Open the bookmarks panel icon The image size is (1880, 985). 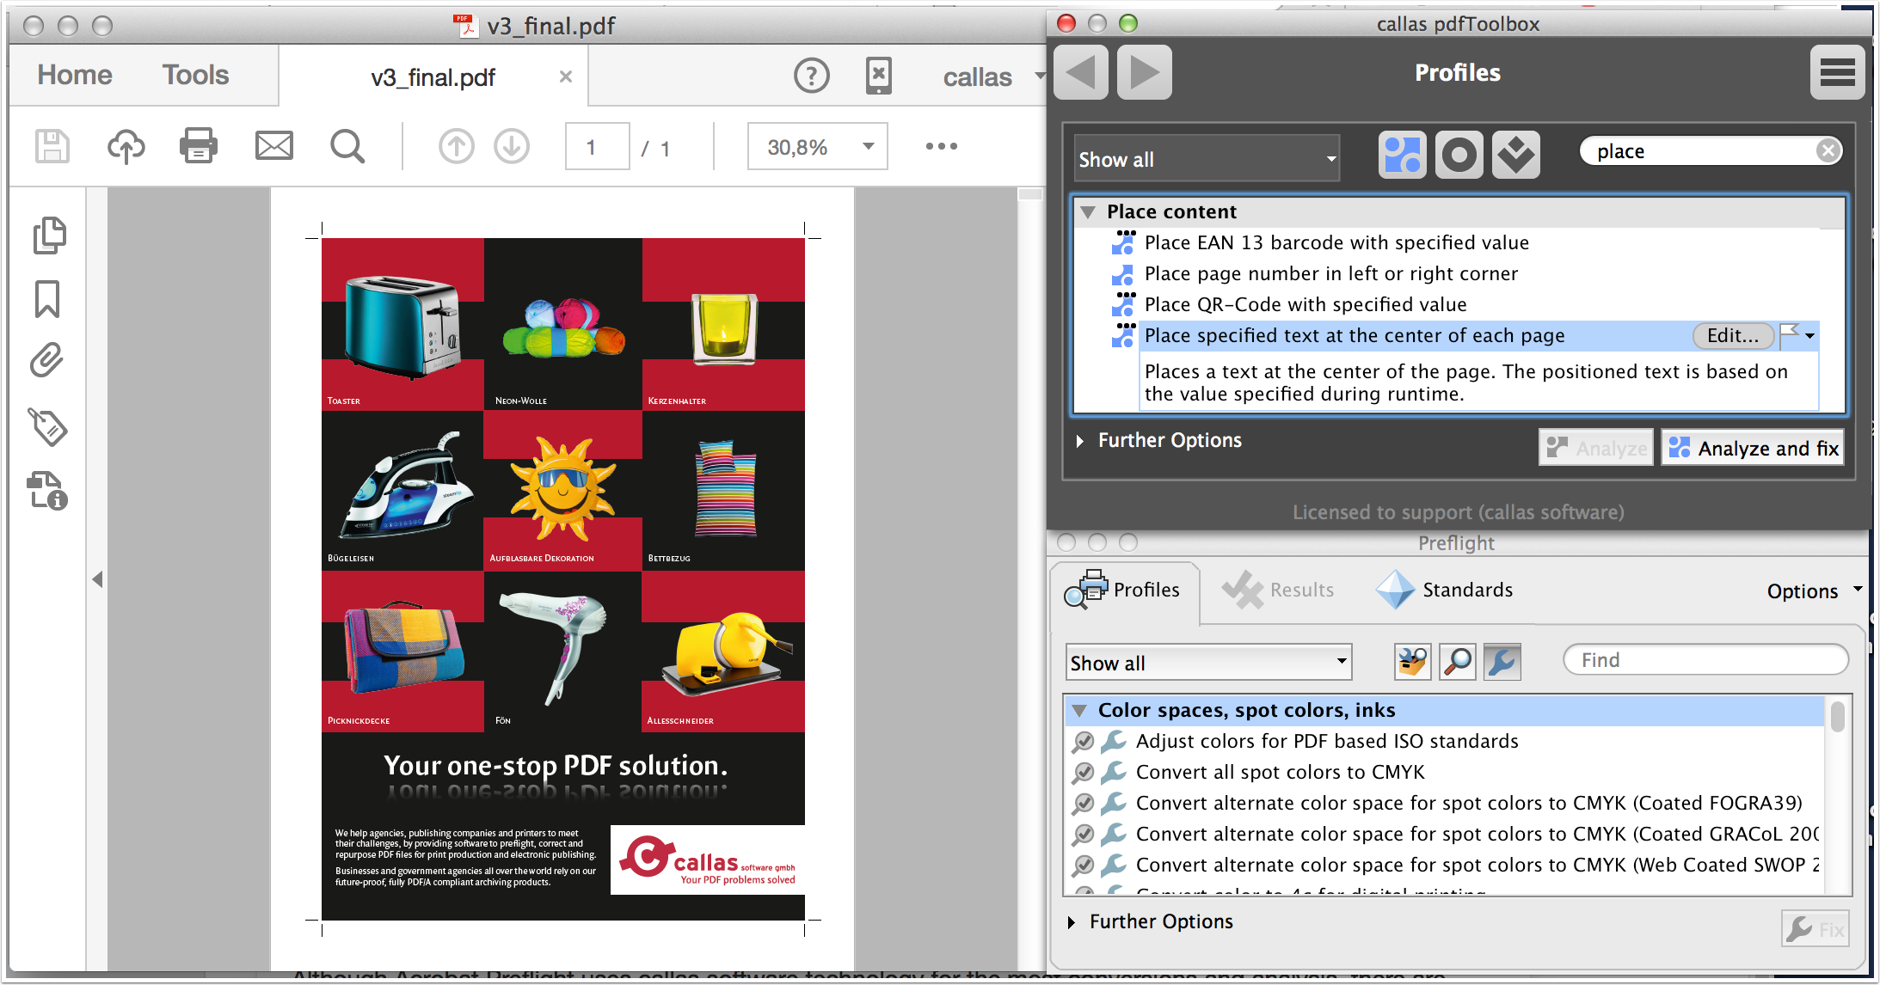[47, 299]
